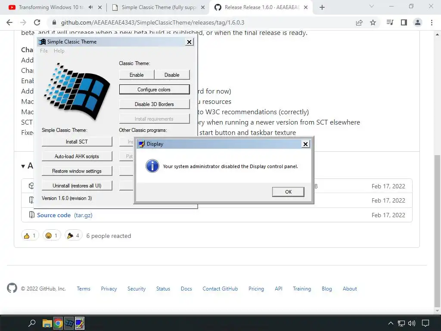Open File Explorer from taskbar
The width and height of the screenshot is (441, 331).
(x=47, y=324)
